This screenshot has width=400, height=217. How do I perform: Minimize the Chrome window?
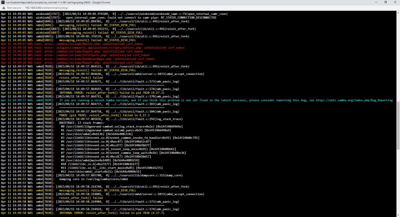(376, 2)
